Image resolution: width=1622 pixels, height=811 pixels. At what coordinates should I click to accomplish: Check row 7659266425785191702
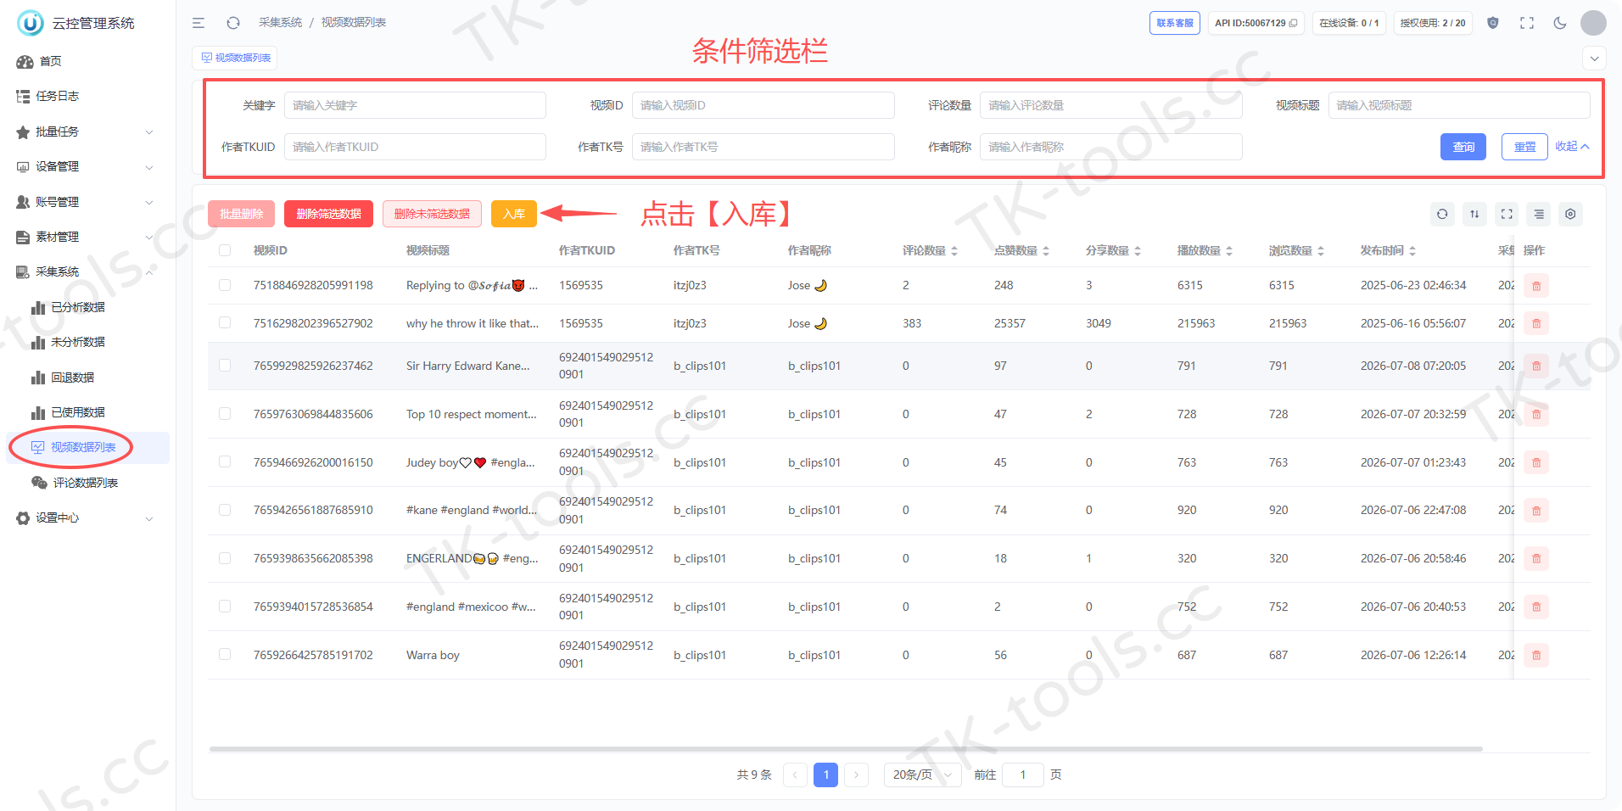(x=225, y=654)
